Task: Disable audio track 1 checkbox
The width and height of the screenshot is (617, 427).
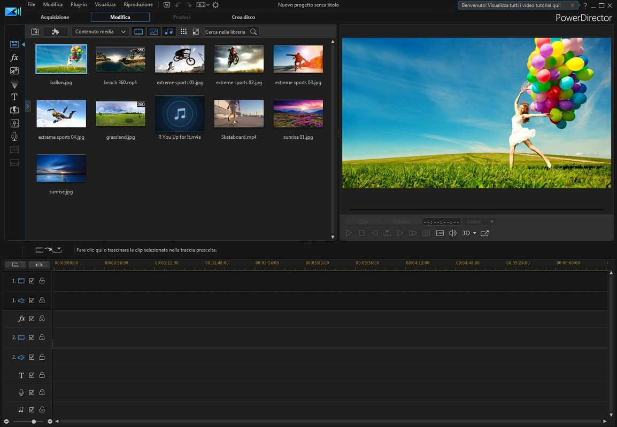Action: point(32,301)
